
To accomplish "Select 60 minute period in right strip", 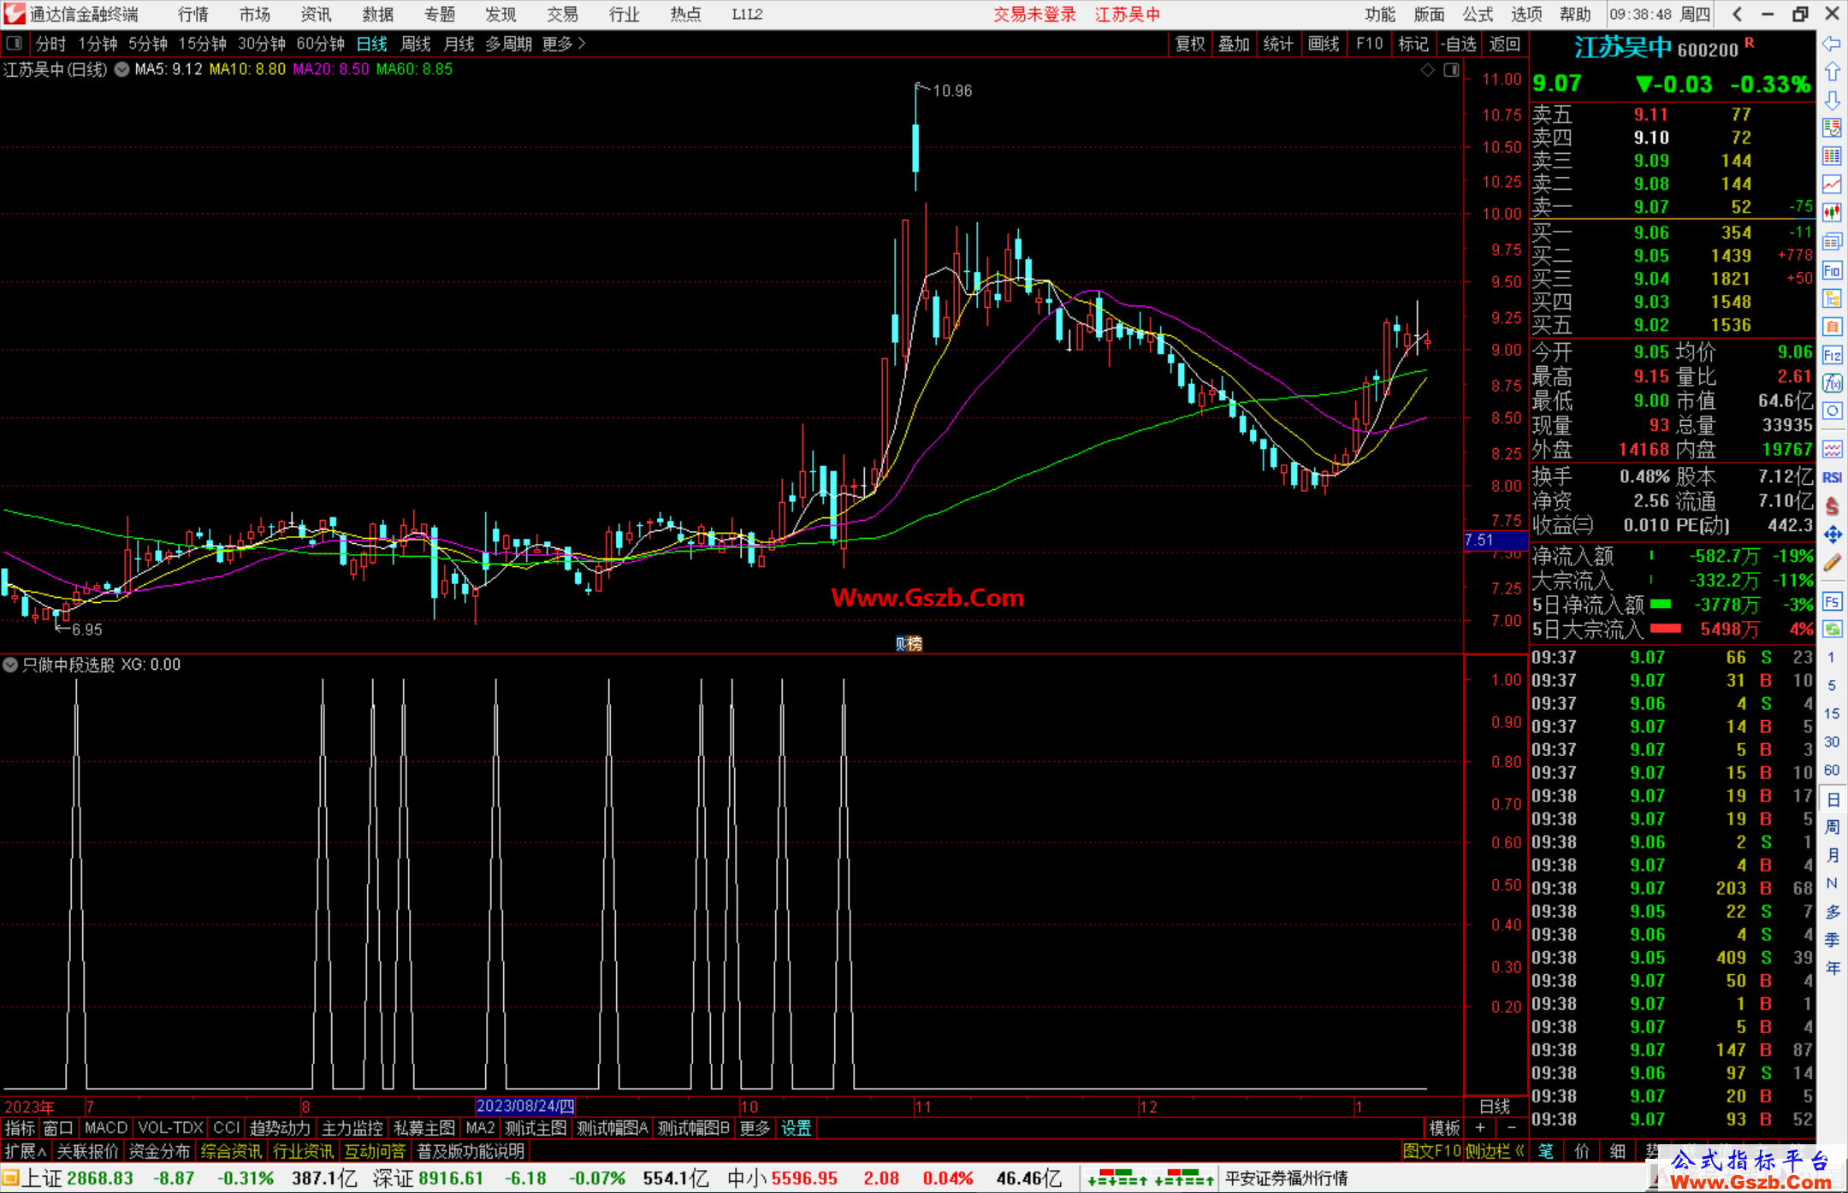I will tap(1832, 770).
